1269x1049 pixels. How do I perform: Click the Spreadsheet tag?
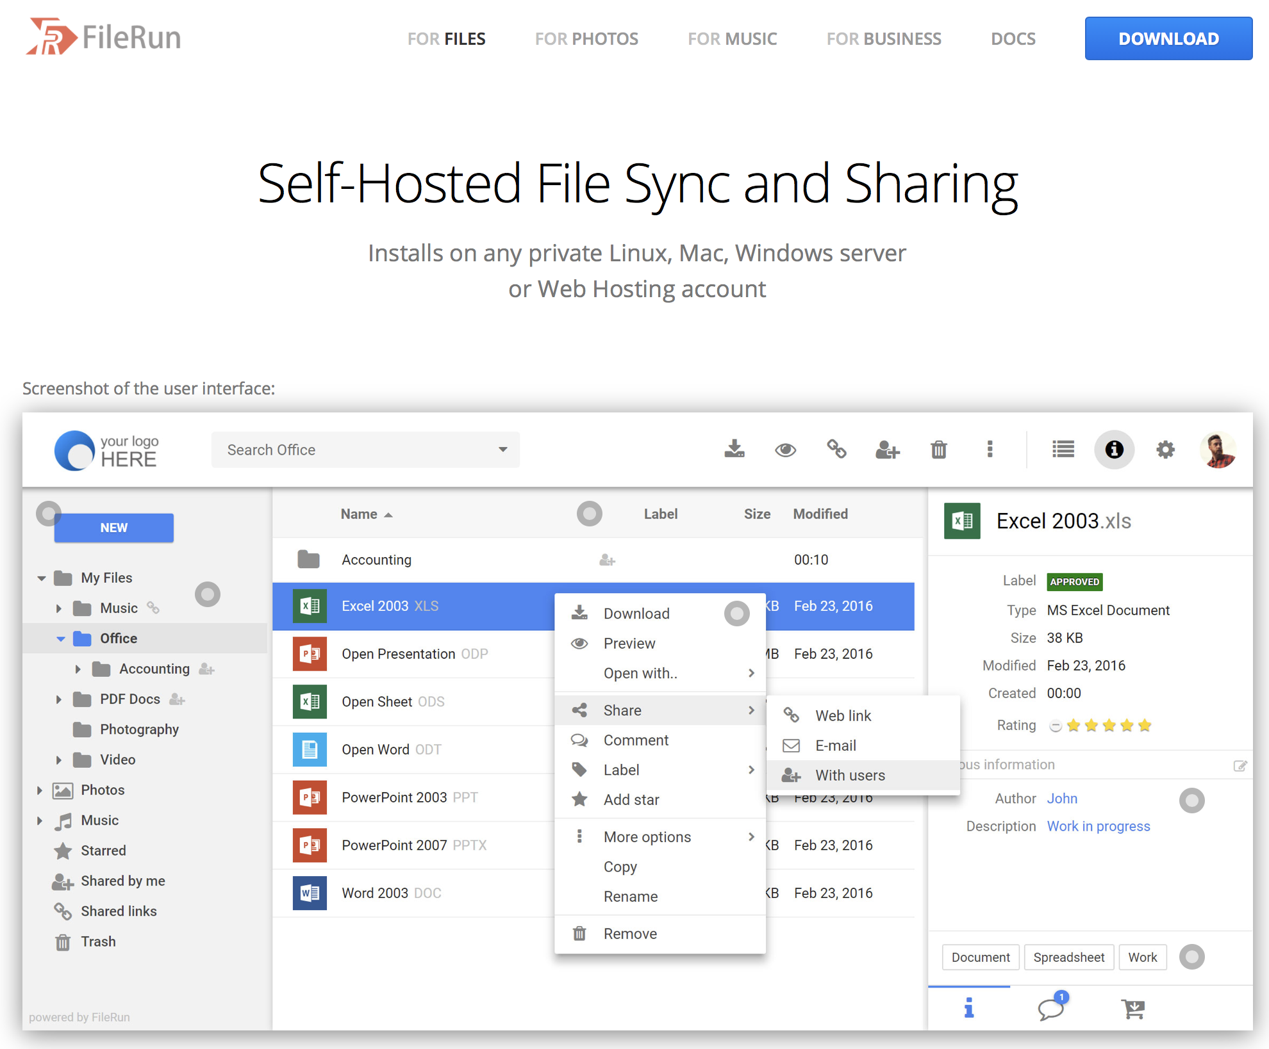point(1068,957)
